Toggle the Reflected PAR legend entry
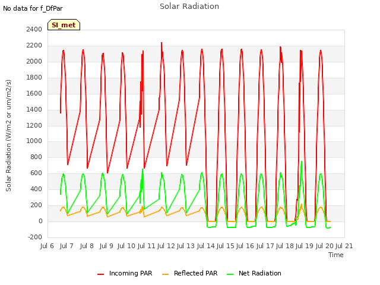 (190, 273)
